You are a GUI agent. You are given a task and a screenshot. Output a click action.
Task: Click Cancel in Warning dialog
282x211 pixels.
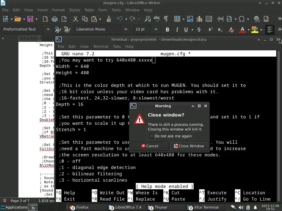pyautogui.click(x=150, y=146)
